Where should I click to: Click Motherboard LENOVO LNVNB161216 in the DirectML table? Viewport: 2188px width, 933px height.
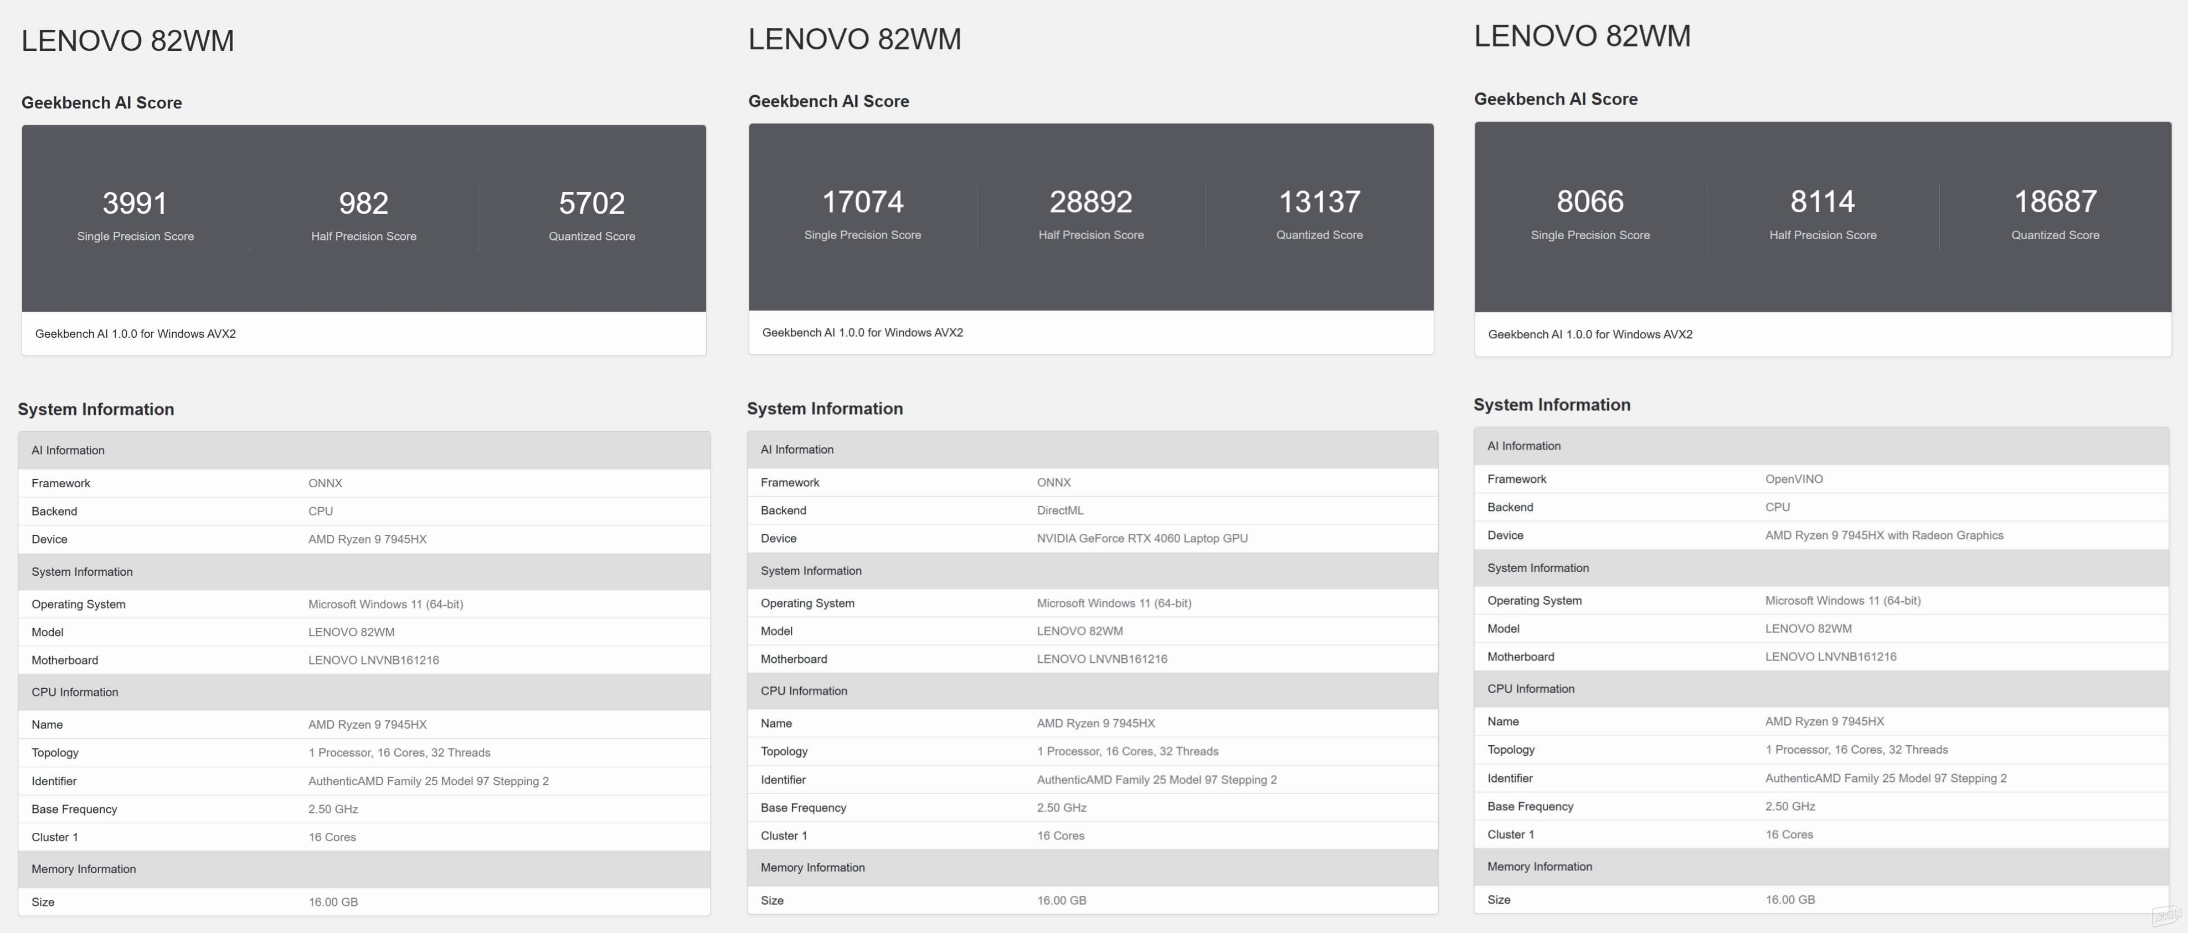(1101, 659)
